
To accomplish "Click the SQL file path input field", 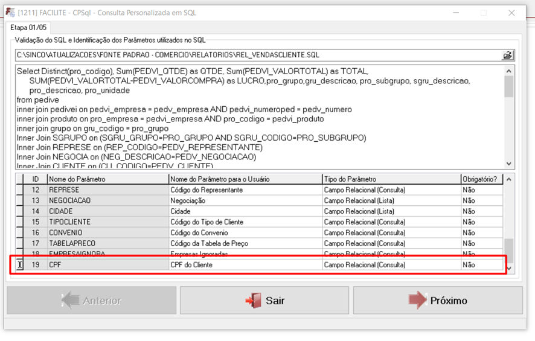I will (258, 55).
